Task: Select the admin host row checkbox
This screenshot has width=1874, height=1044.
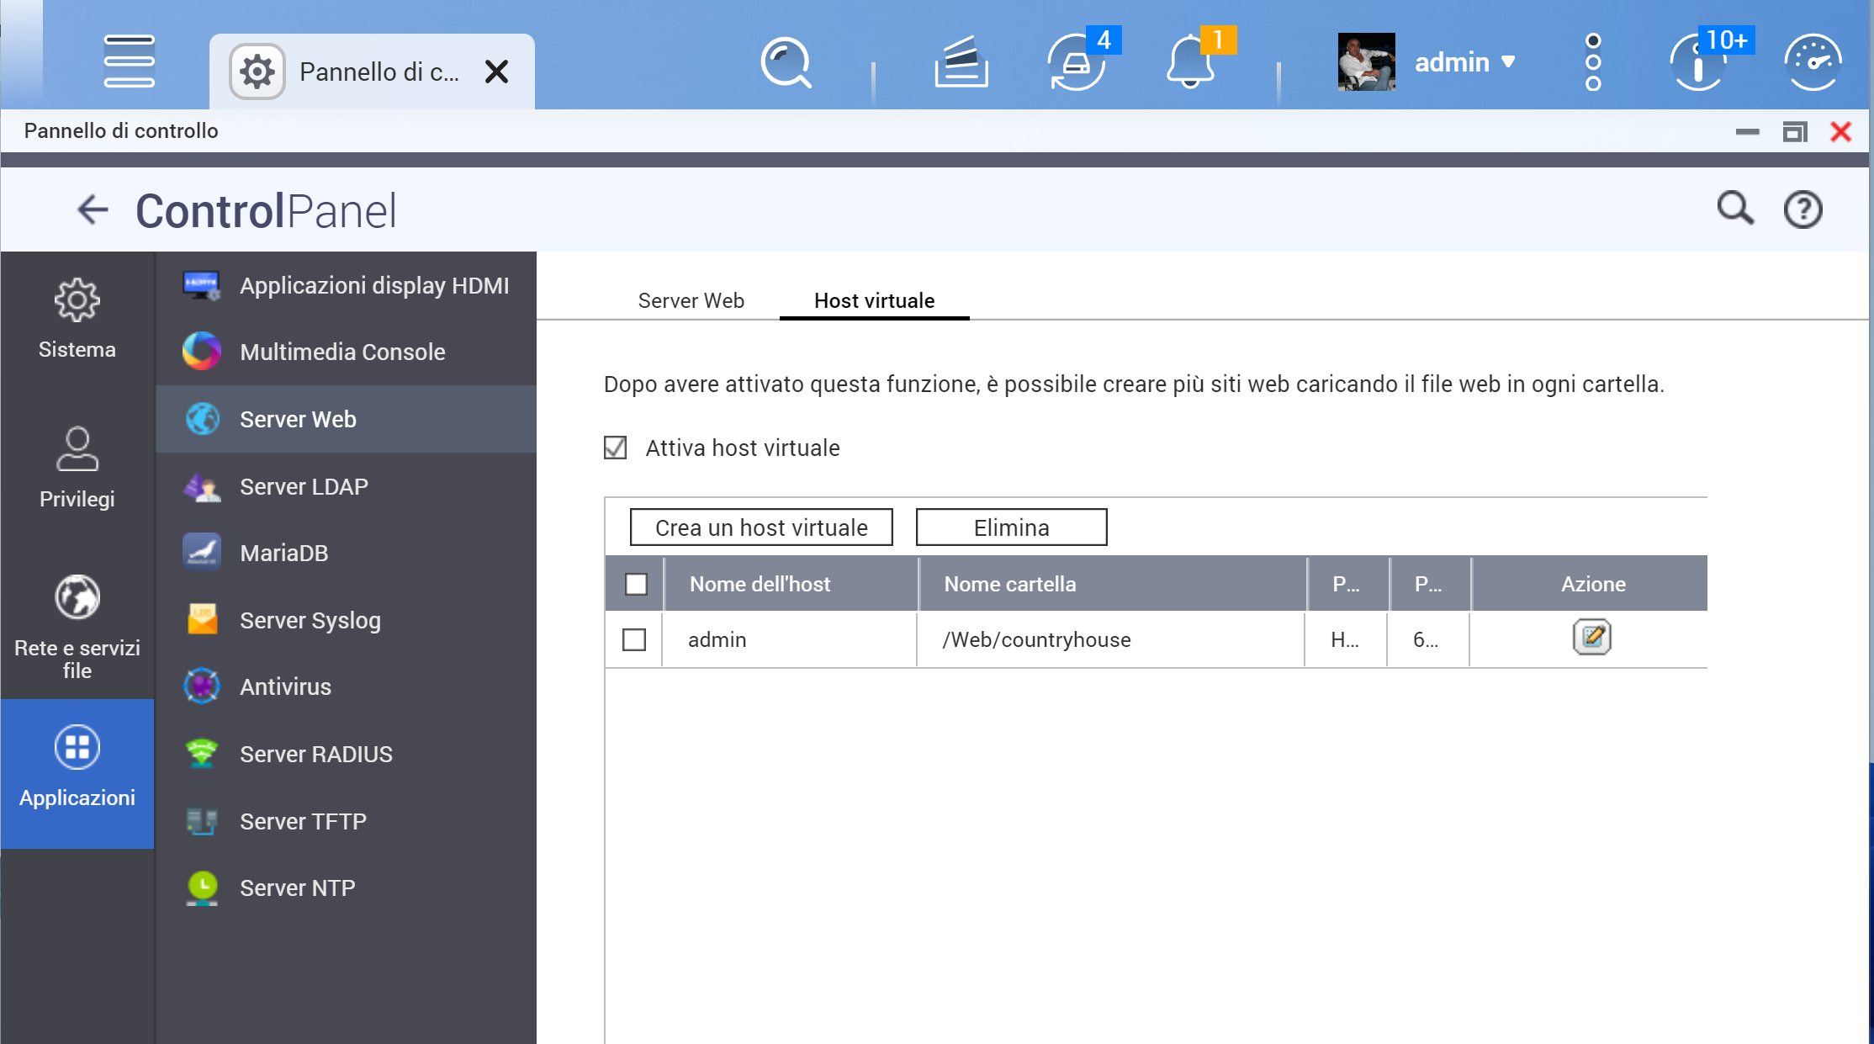Action: coord(634,639)
